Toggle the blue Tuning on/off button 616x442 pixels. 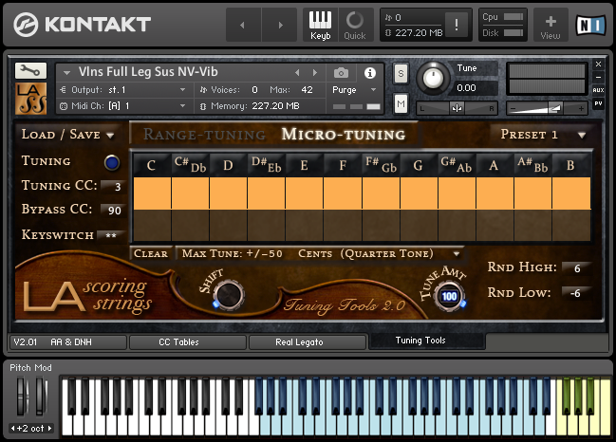[112, 162]
